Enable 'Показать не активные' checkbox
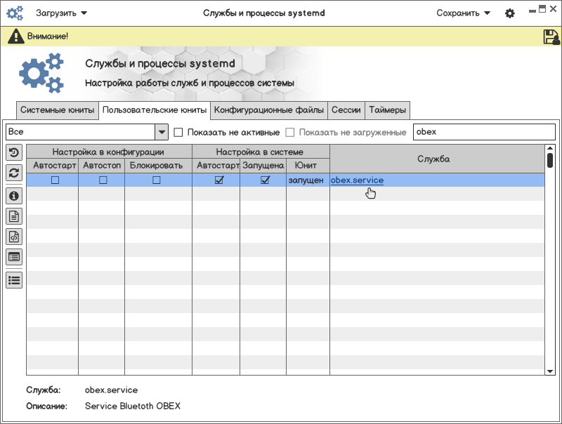 point(178,133)
